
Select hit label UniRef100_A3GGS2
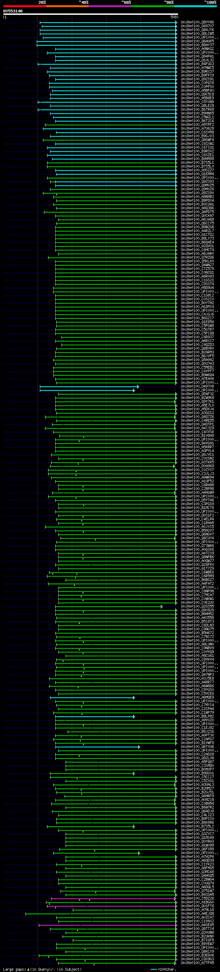[197, 413]
